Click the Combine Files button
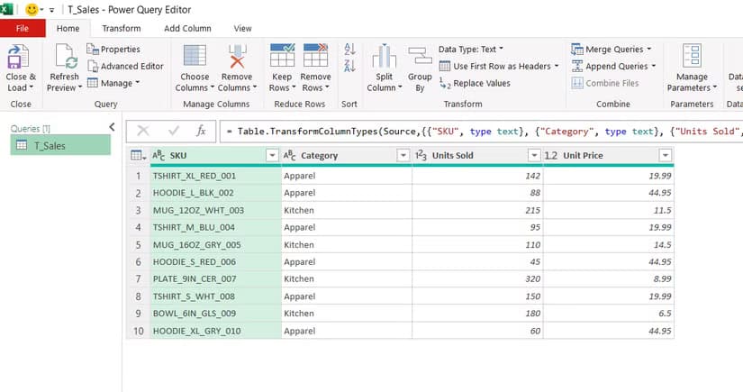This screenshot has height=392, width=743. [605, 84]
